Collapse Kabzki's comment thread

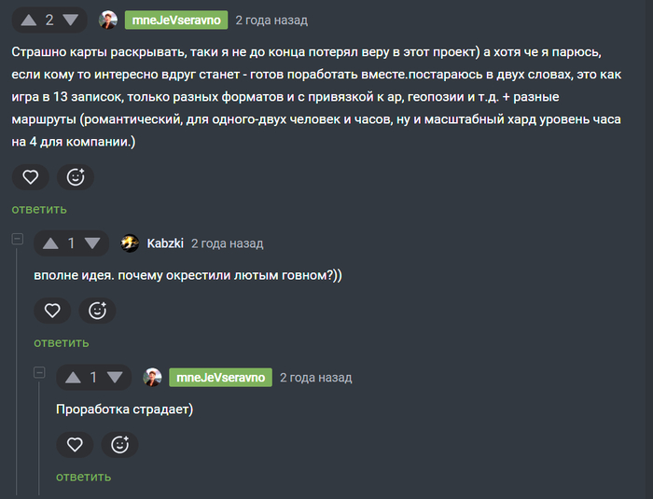[17, 239]
